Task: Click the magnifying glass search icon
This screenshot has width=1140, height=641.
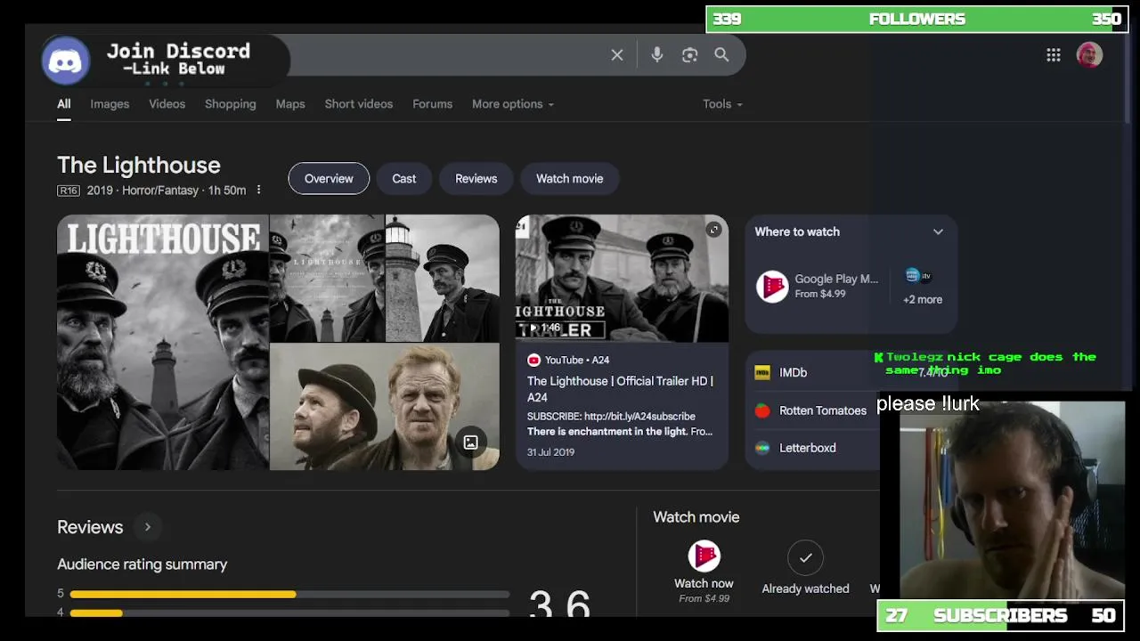Action: tap(721, 55)
